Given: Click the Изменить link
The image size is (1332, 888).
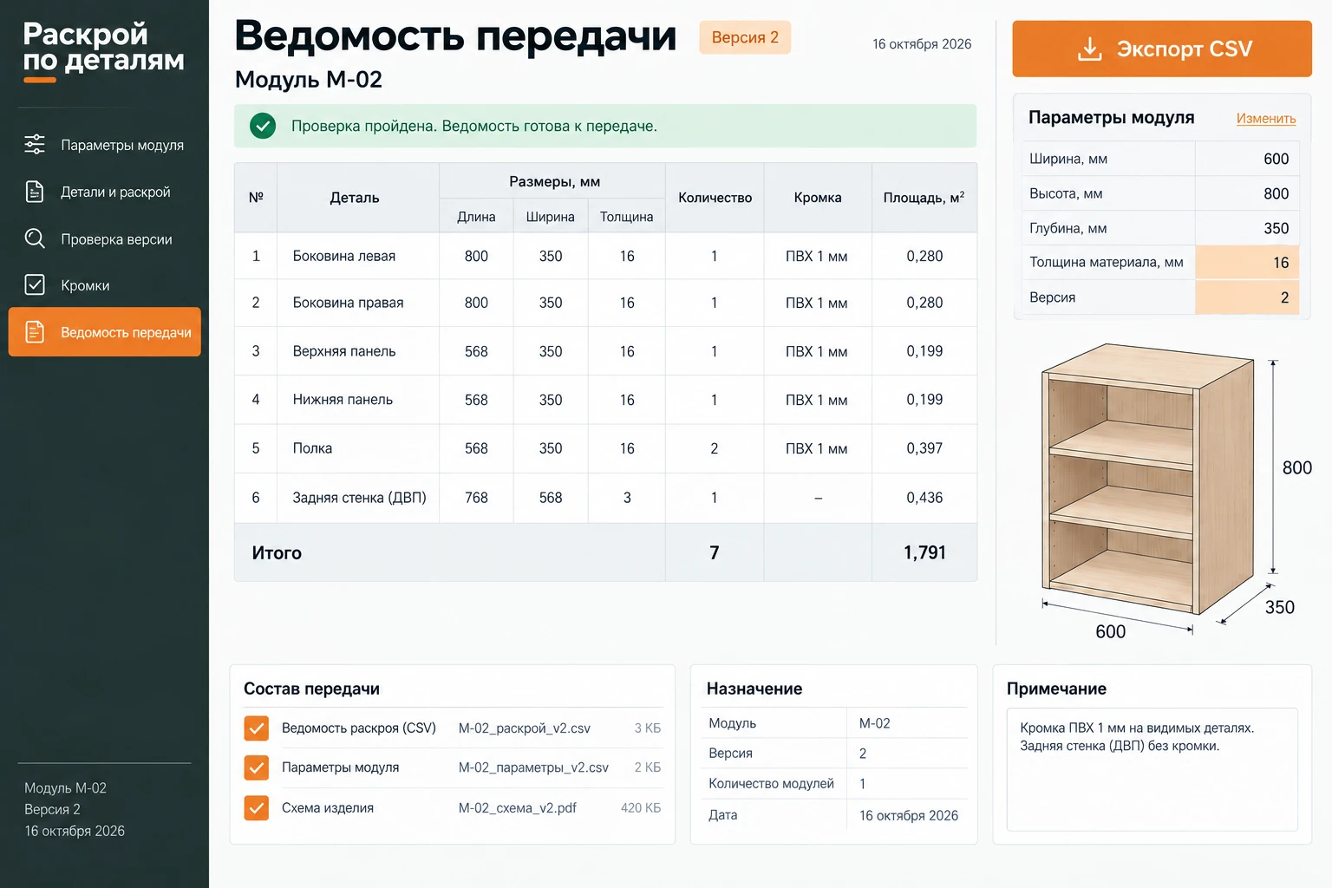Looking at the screenshot, I should tap(1266, 119).
